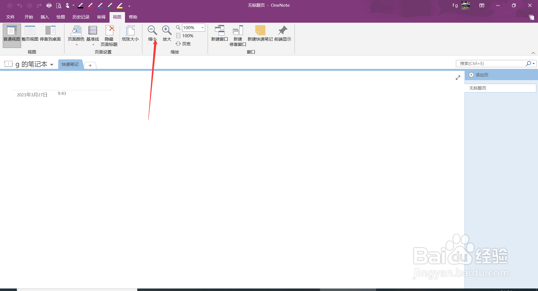Click the user account picture

[x=466, y=5]
